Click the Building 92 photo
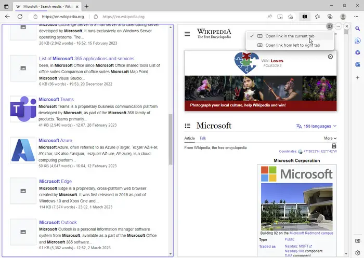This screenshot has height=258, width=364. coord(297,207)
